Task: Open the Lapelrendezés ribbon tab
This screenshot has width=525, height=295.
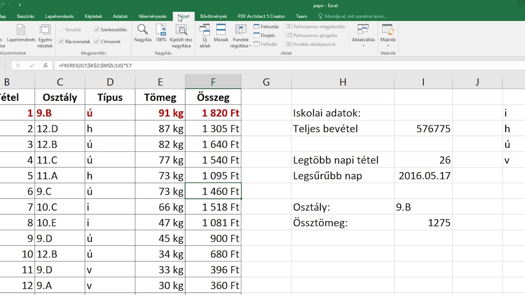Action: (59, 16)
